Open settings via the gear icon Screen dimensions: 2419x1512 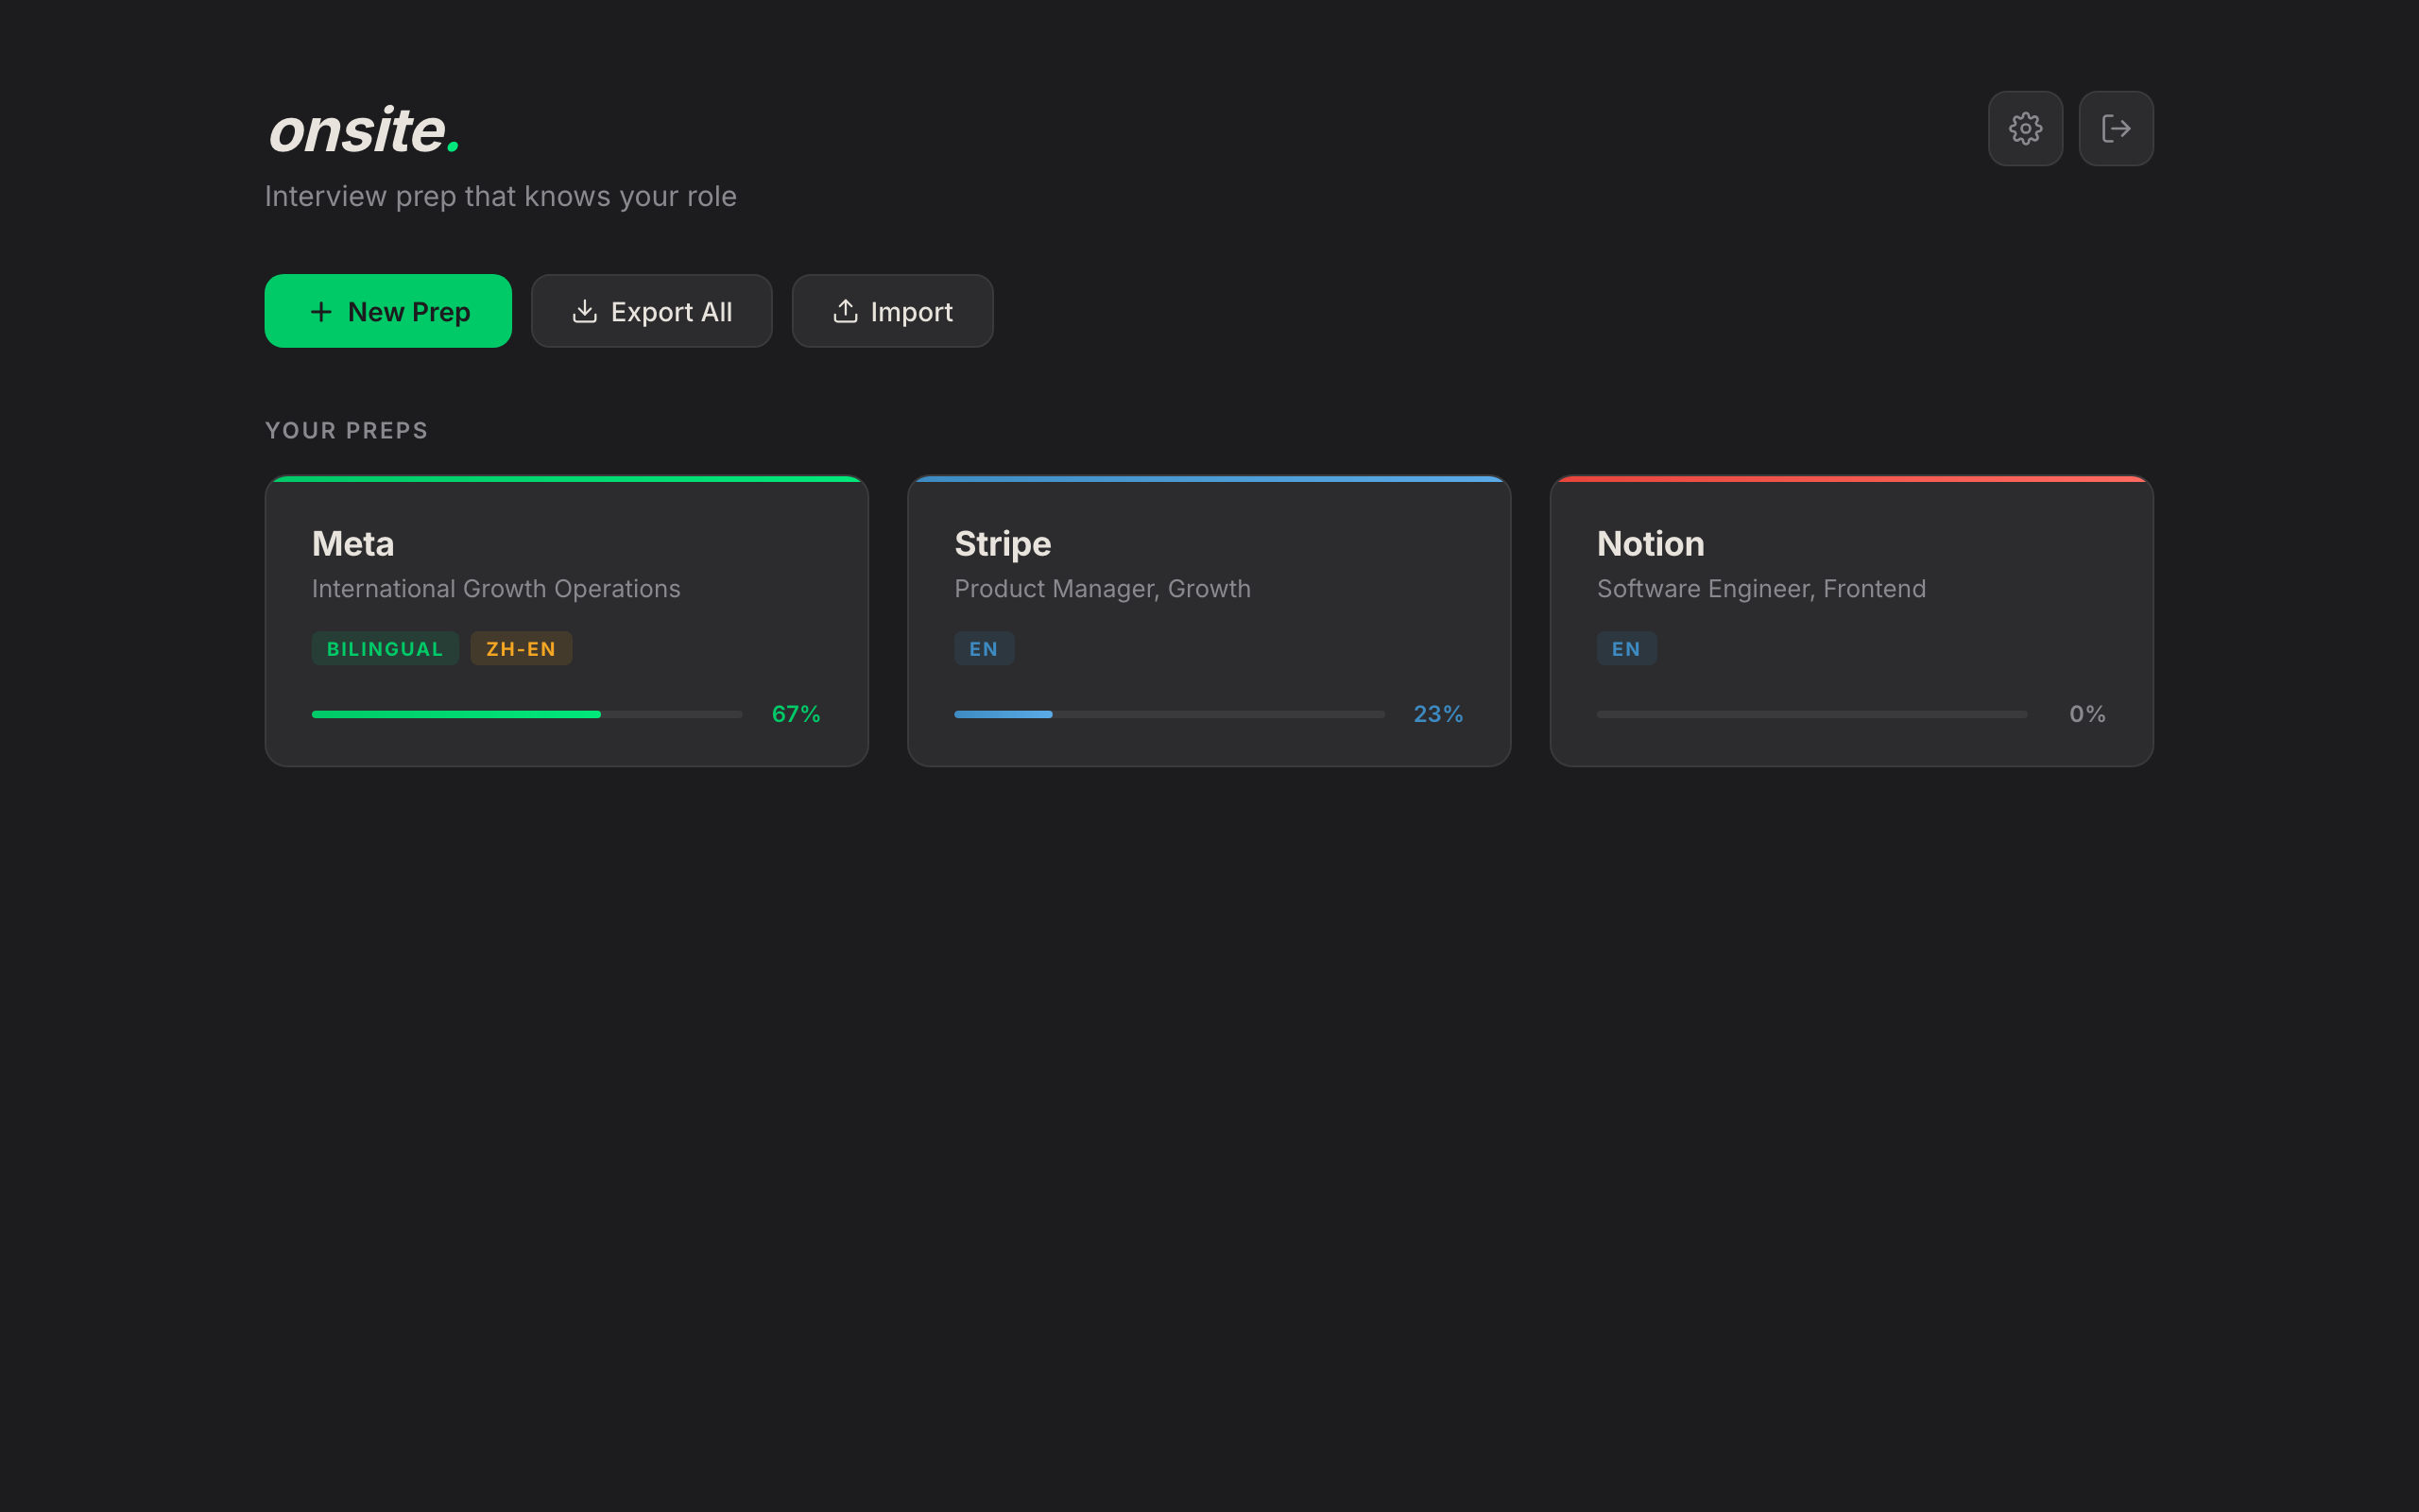[2025, 128]
